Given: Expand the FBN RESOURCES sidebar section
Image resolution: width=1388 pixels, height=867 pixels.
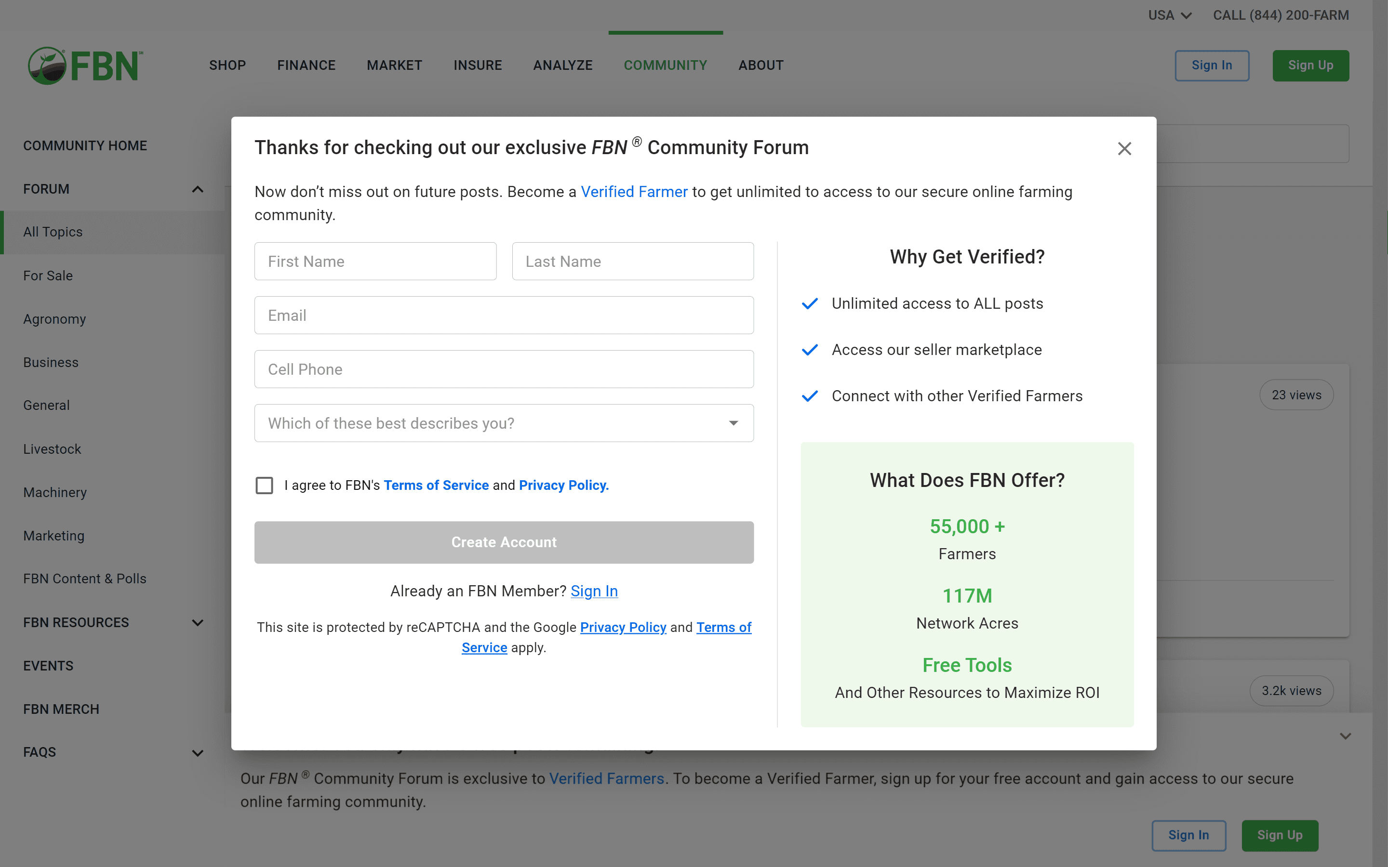Looking at the screenshot, I should point(197,623).
